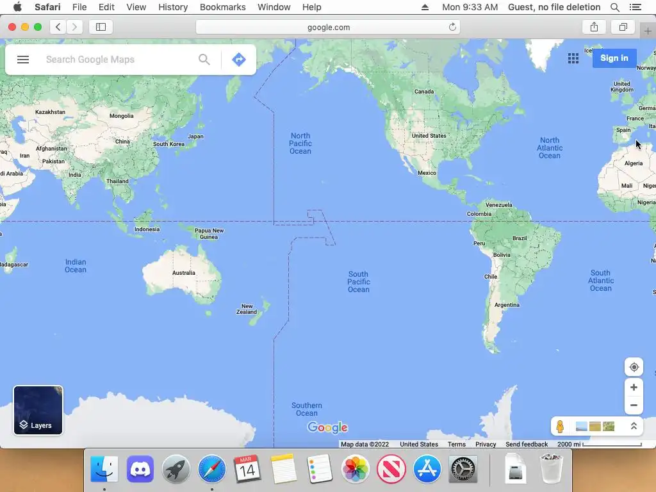656x492 pixels.
Task: Open the History menu
Action: point(173,7)
